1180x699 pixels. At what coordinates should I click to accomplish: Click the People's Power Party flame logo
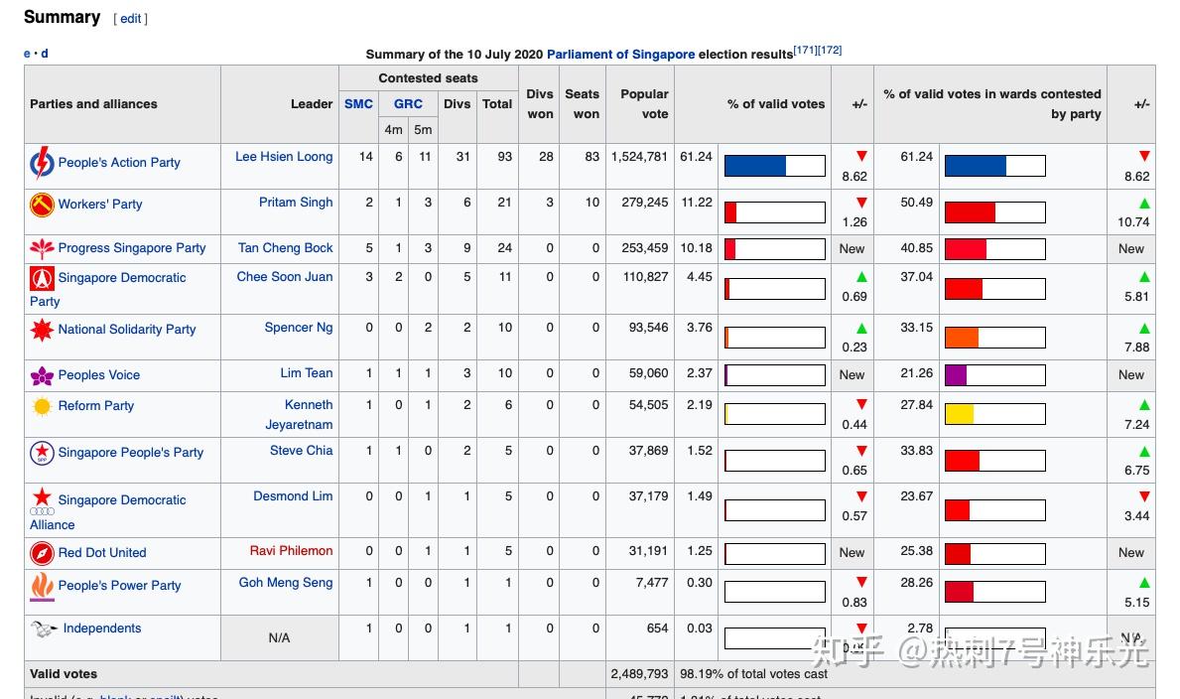[42, 587]
